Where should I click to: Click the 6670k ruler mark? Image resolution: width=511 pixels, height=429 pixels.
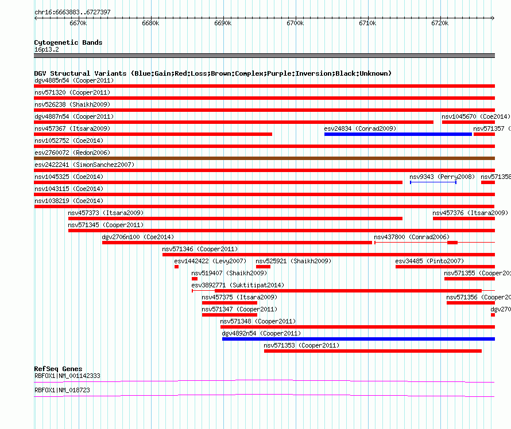pyautogui.click(x=78, y=23)
